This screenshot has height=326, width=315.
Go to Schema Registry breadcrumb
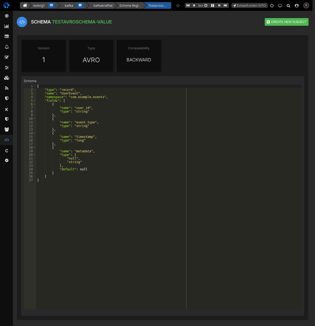pyautogui.click(x=130, y=5)
